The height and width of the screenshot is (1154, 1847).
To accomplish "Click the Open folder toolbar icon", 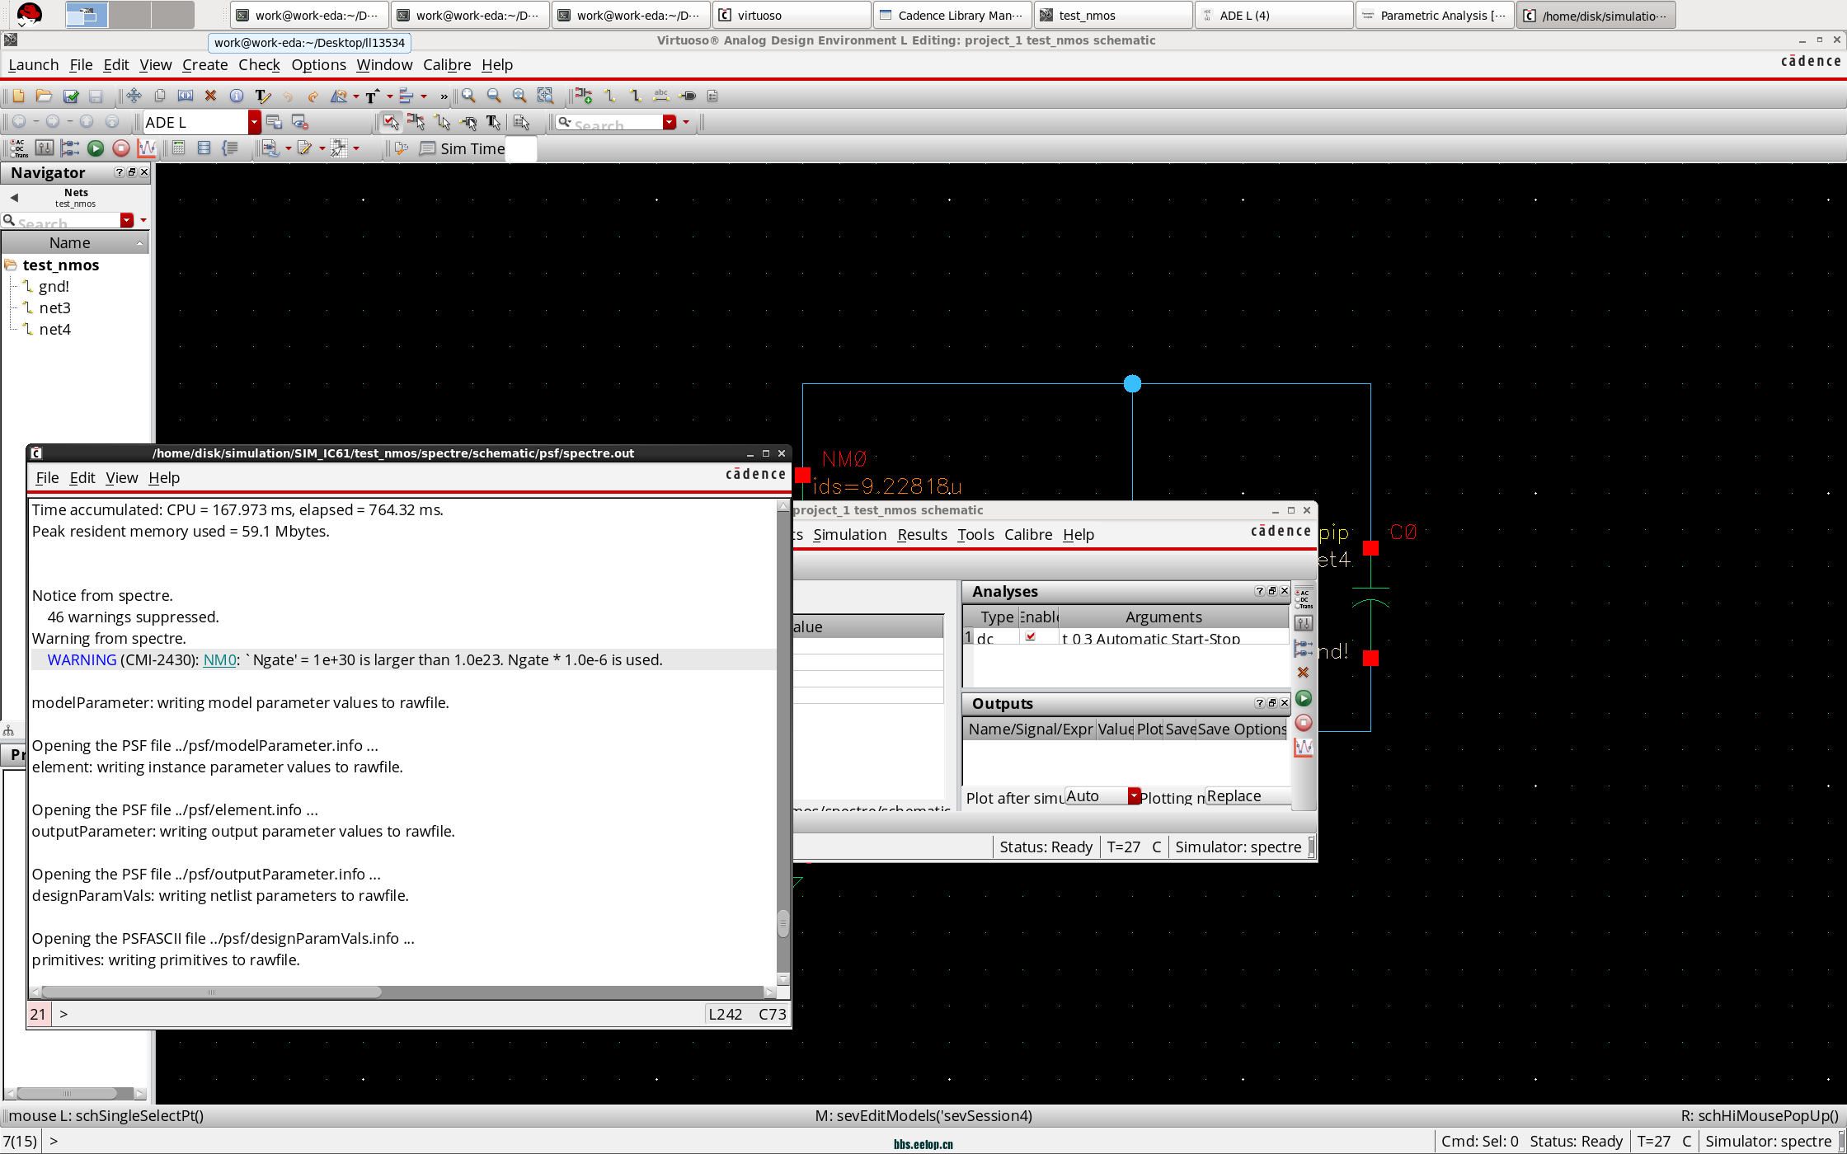I will [44, 96].
